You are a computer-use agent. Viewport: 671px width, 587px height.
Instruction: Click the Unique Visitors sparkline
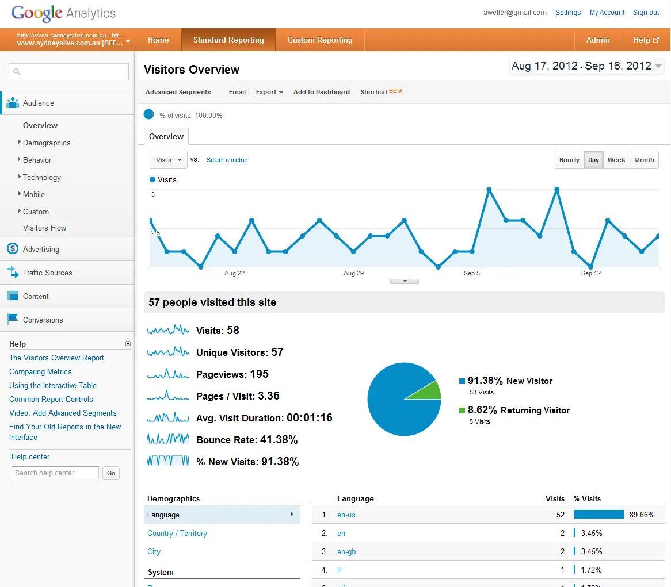[168, 352]
